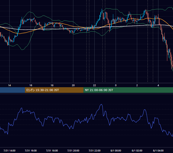
Task: Click the blue session bar before London
Action: tap(12, 90)
